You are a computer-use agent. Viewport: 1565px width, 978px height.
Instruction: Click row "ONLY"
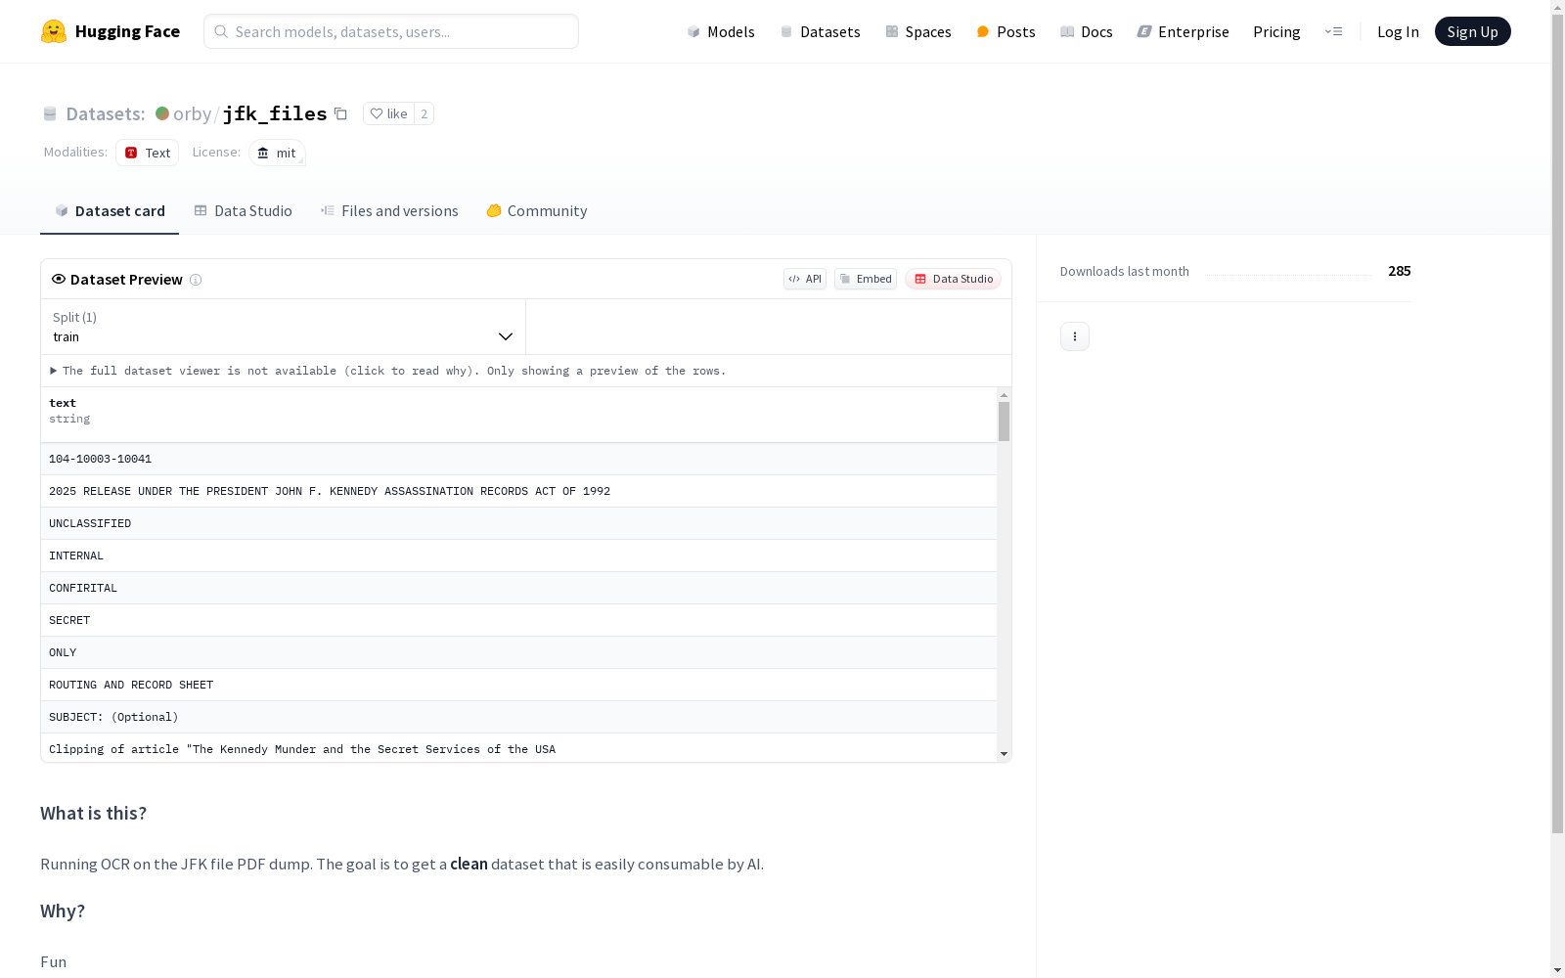pyautogui.click(x=518, y=652)
